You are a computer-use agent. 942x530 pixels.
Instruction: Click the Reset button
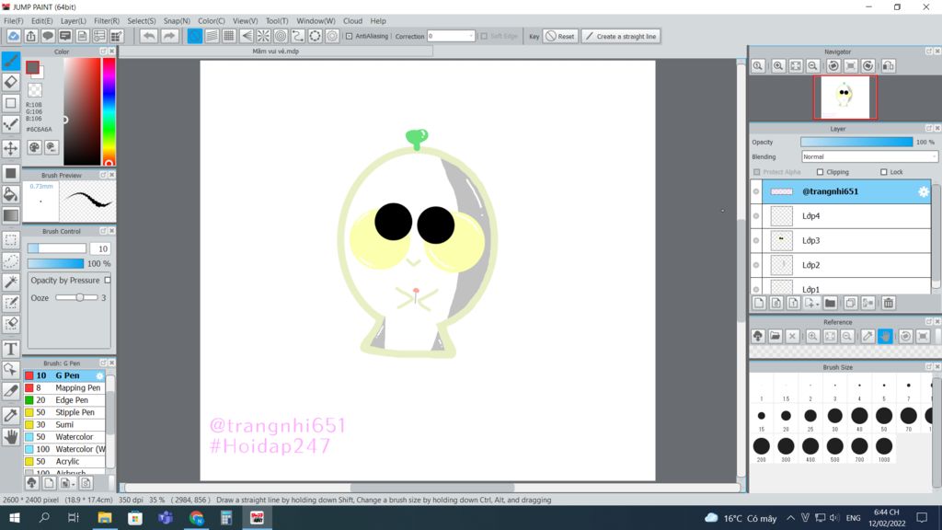[560, 36]
